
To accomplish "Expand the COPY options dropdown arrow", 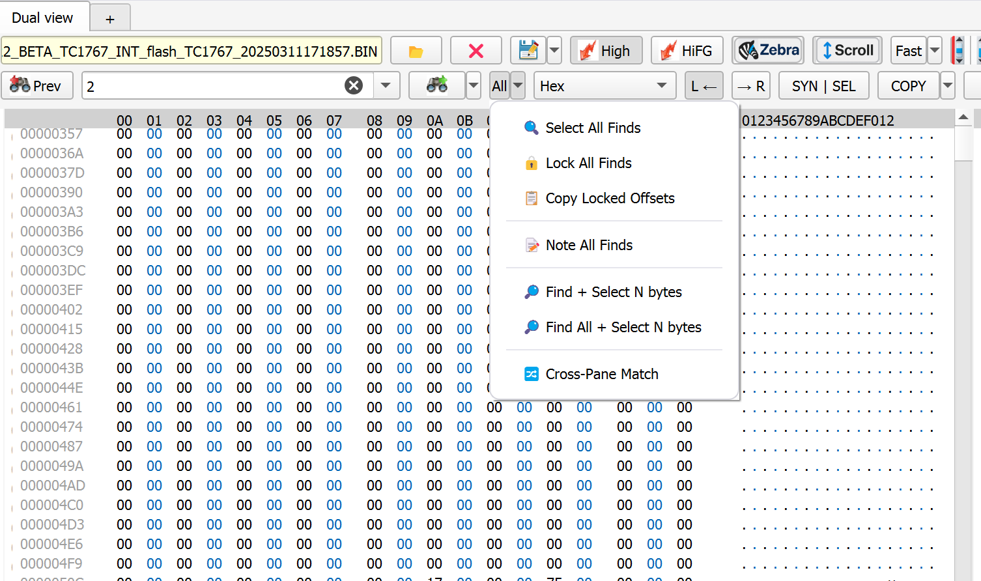I will point(948,86).
